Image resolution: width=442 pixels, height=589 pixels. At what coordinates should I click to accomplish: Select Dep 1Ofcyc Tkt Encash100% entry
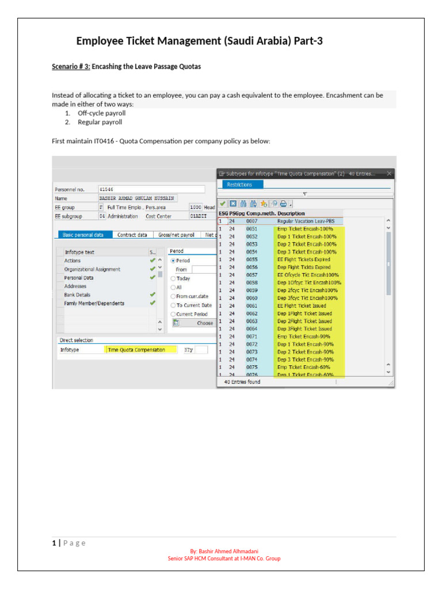click(x=280, y=283)
